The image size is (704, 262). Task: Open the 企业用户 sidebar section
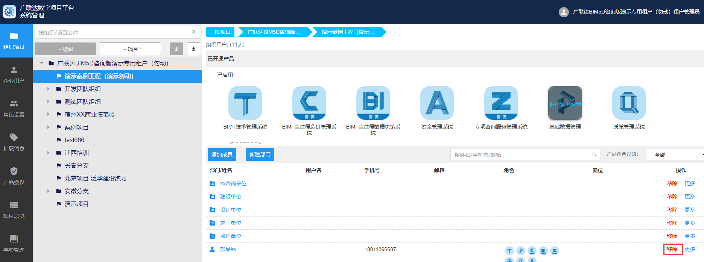[x=14, y=74]
